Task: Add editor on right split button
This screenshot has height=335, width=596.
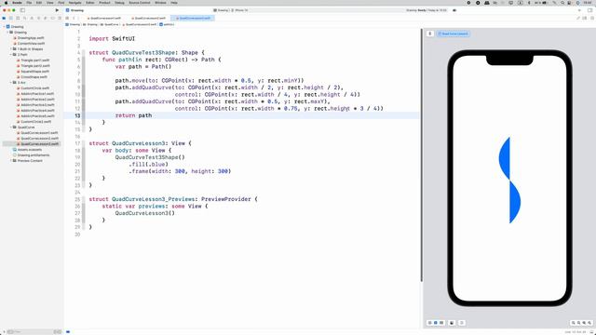Action: tap(592, 18)
